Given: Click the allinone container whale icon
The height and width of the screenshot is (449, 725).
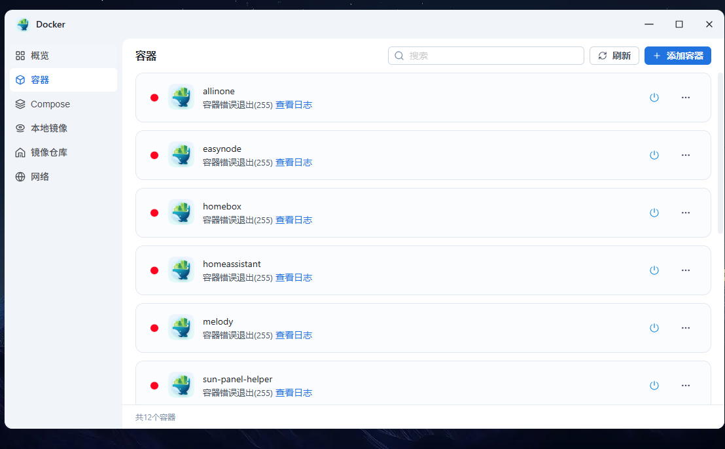Looking at the screenshot, I should (181, 97).
